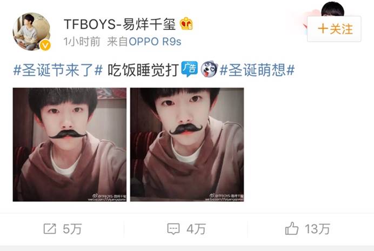Open reposts count 5万
This screenshot has height=251, width=374.
pyautogui.click(x=72, y=229)
